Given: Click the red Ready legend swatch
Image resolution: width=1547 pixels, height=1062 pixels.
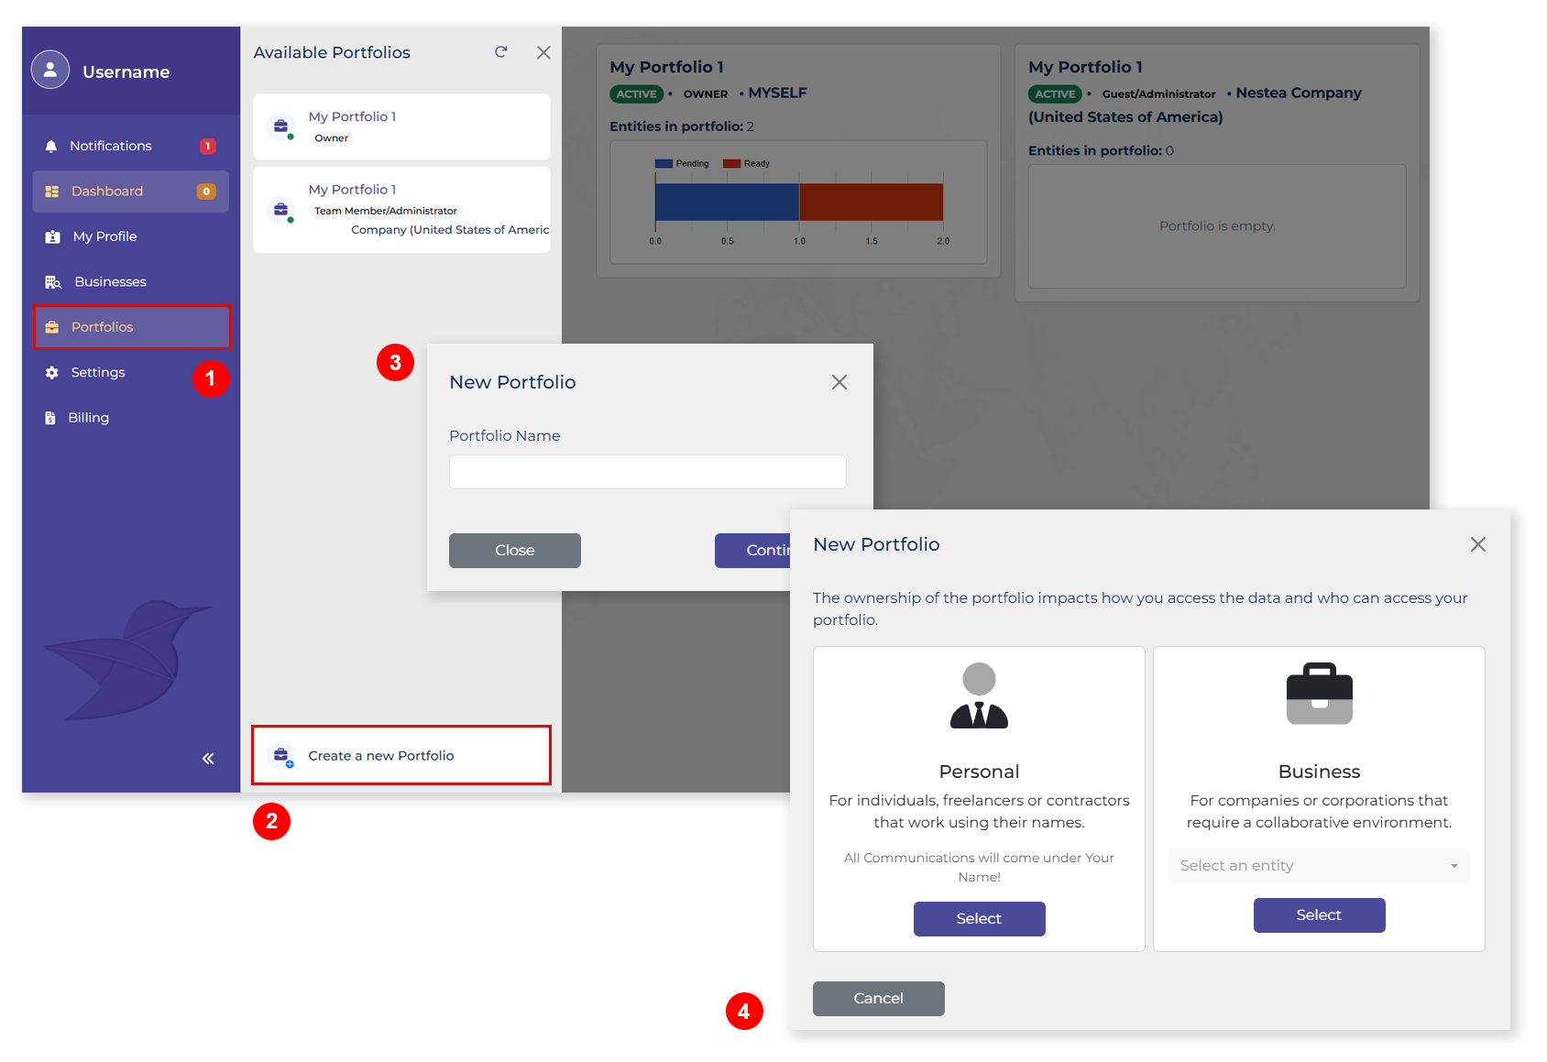Looking at the screenshot, I should point(731,164).
